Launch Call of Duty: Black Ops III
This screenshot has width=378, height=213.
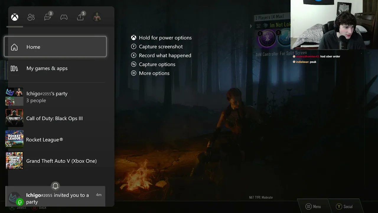(55, 118)
